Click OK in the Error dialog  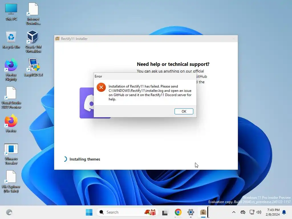click(x=184, y=111)
